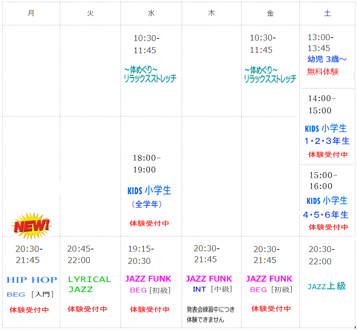The height and width of the screenshot is (331, 357).
Task: Select the HIP HOP class title
Action: [x=32, y=279]
